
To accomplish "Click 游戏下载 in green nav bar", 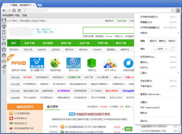I will point(66,43).
